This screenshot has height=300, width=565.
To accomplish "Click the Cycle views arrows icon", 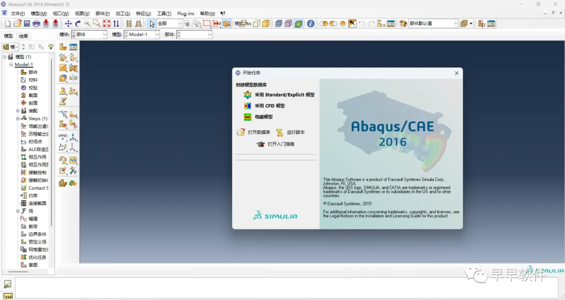I will (x=116, y=24).
